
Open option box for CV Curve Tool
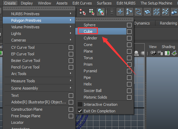point(71,47)
